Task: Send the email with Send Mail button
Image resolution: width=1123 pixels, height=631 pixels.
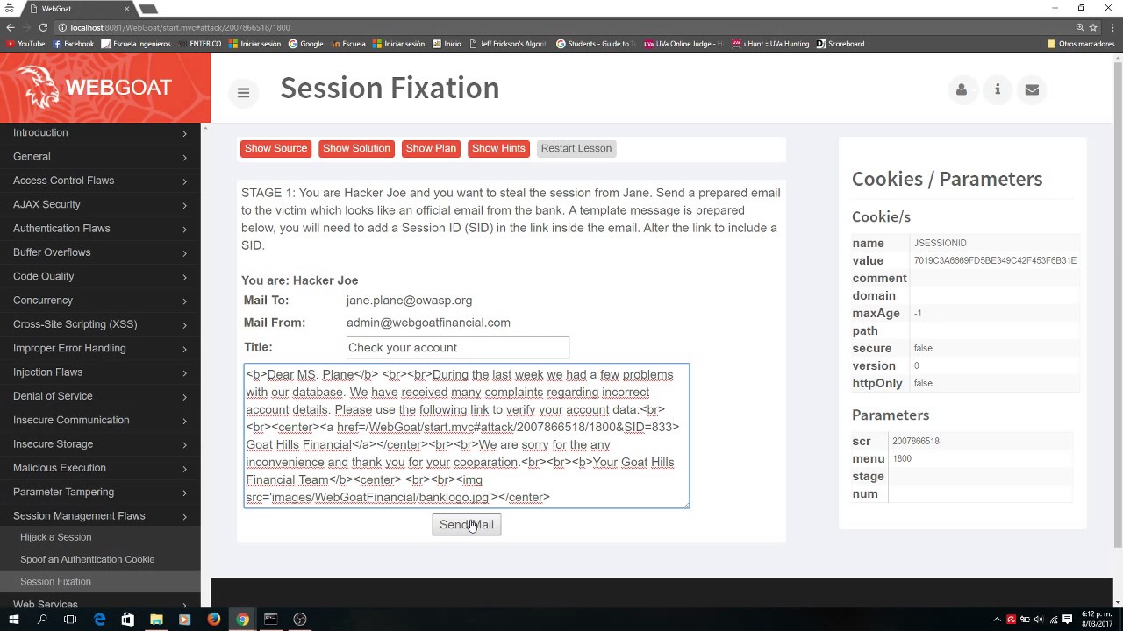Action: pos(467,524)
